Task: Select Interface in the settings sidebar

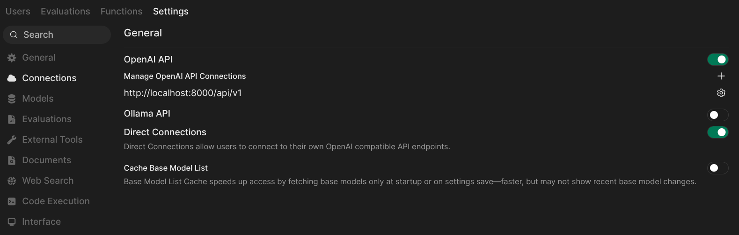Action: (x=41, y=222)
